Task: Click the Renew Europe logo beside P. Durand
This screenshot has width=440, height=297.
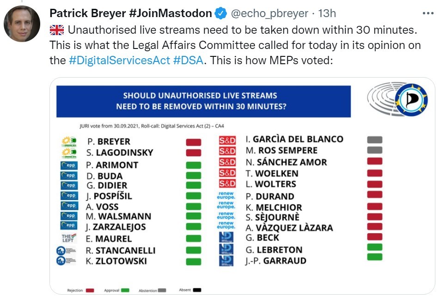Action: tap(226, 195)
